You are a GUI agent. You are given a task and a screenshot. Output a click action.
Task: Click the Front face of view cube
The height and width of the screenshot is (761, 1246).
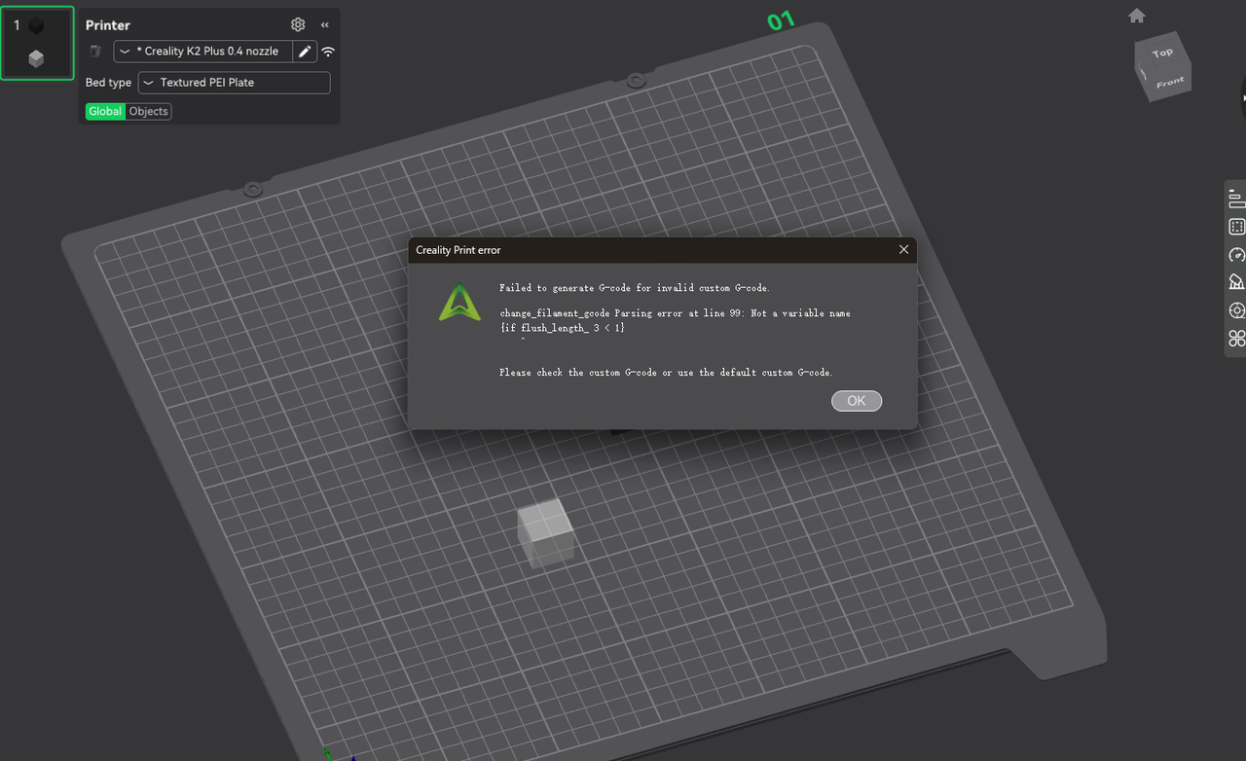1169,84
